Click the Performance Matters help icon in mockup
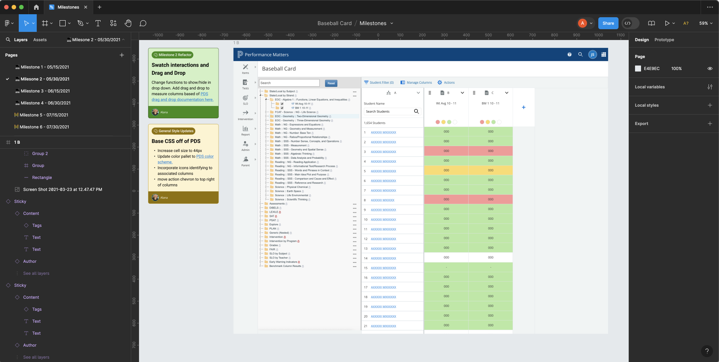719x362 pixels. point(569,55)
